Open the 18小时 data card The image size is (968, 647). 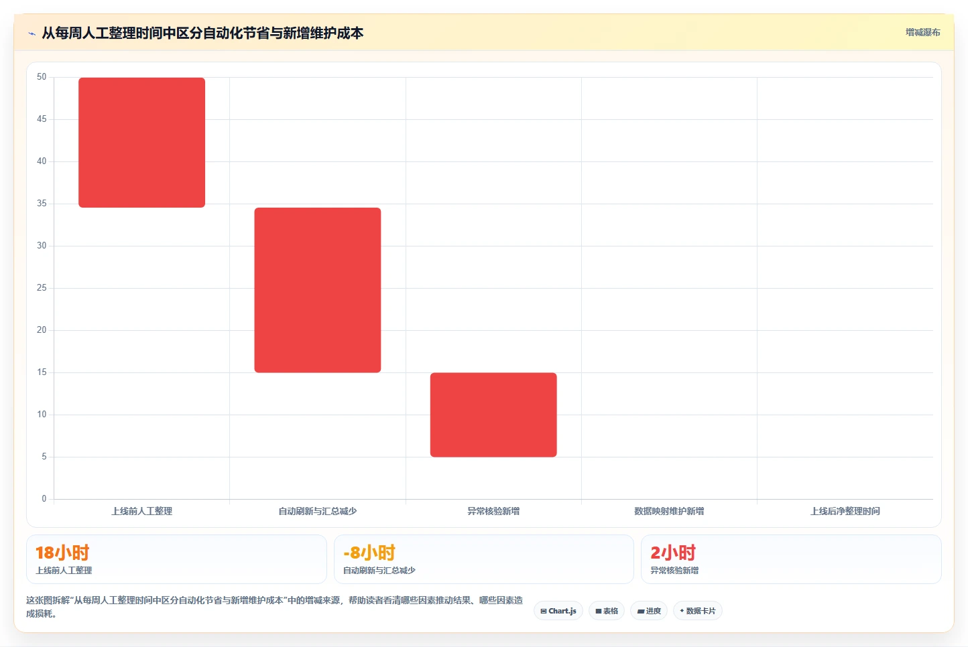(176, 559)
